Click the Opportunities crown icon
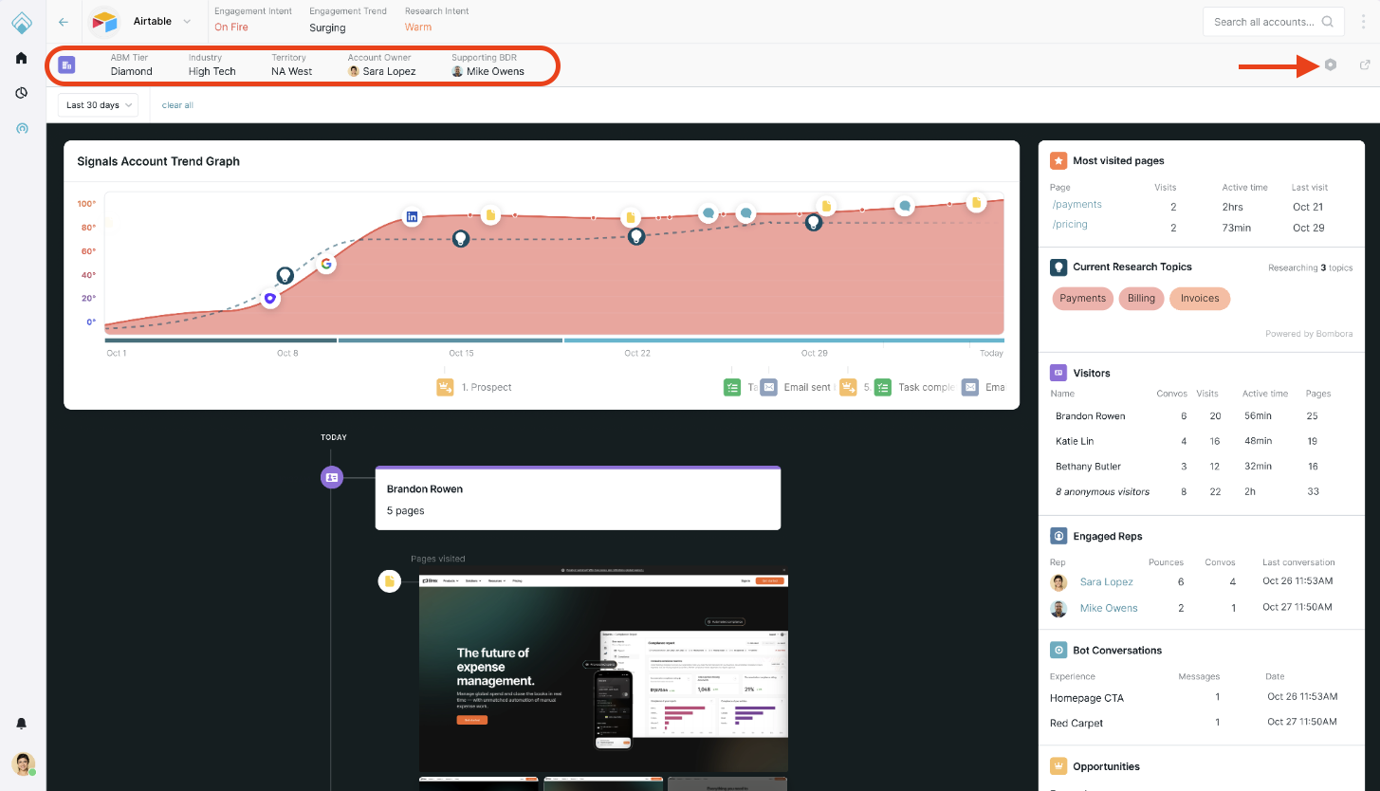This screenshot has width=1380, height=791. tap(1058, 766)
